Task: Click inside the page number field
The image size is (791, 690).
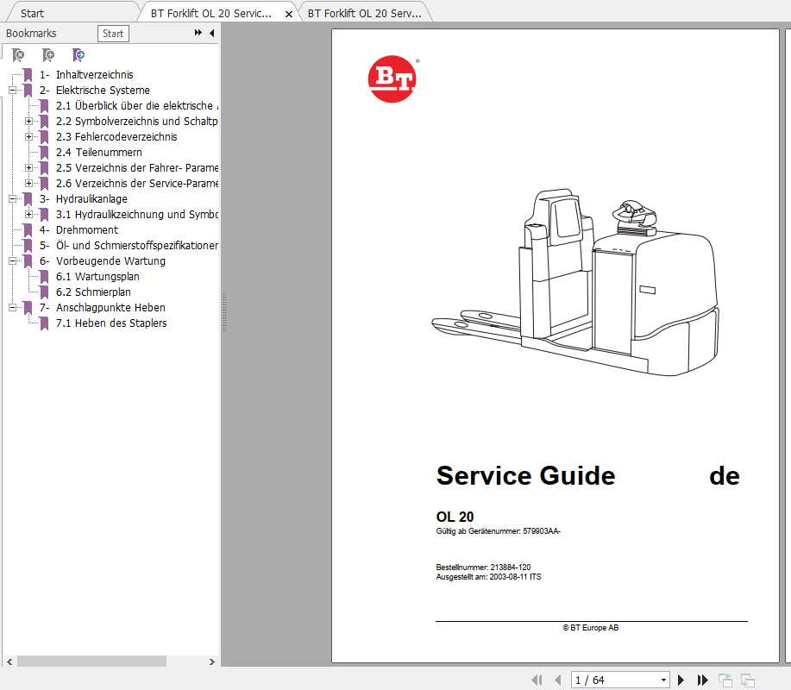Action: (x=604, y=680)
